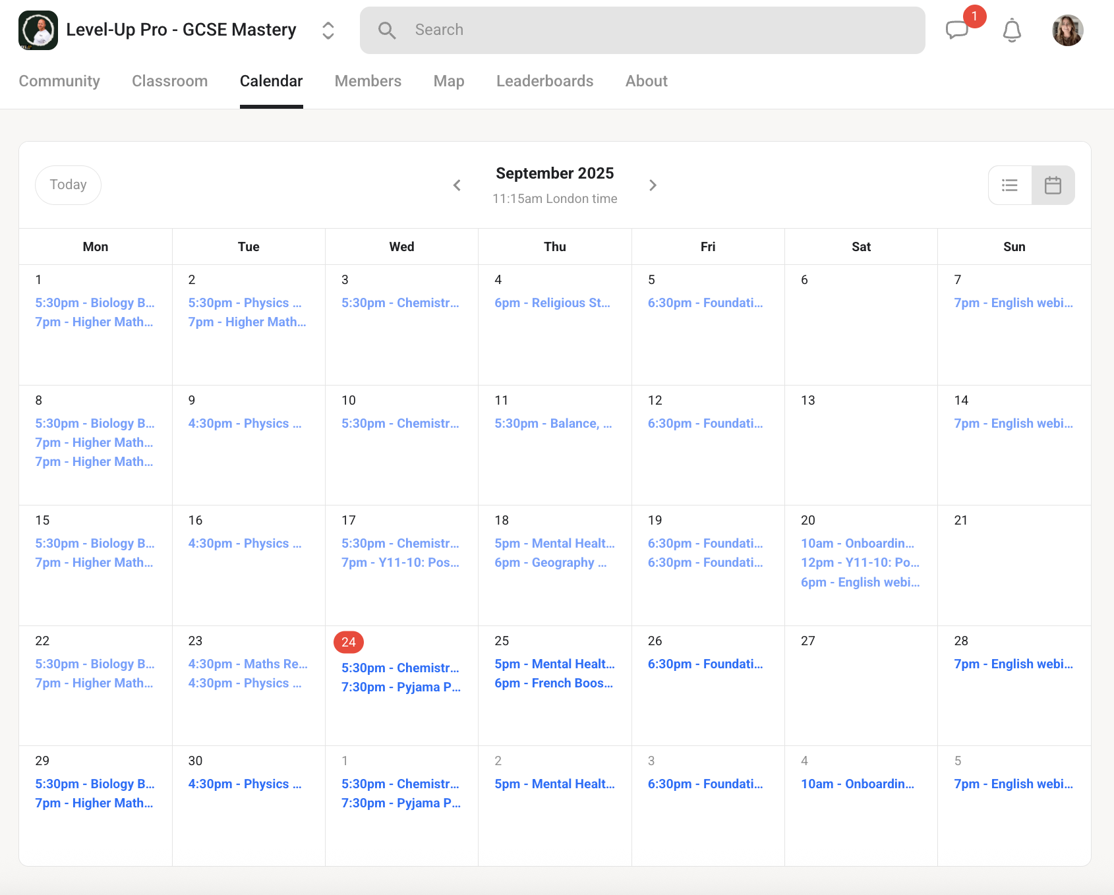Expand the group switcher chevrons
Screen dimensions: 1114x895
(x=328, y=30)
